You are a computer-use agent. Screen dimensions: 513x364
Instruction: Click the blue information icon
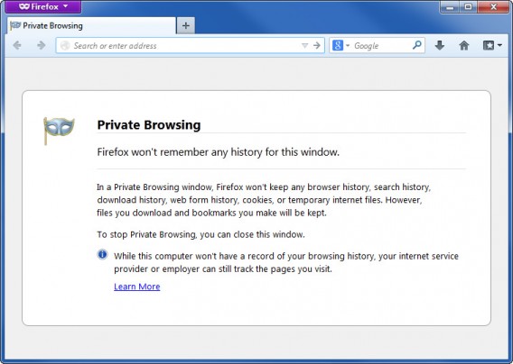click(x=102, y=254)
